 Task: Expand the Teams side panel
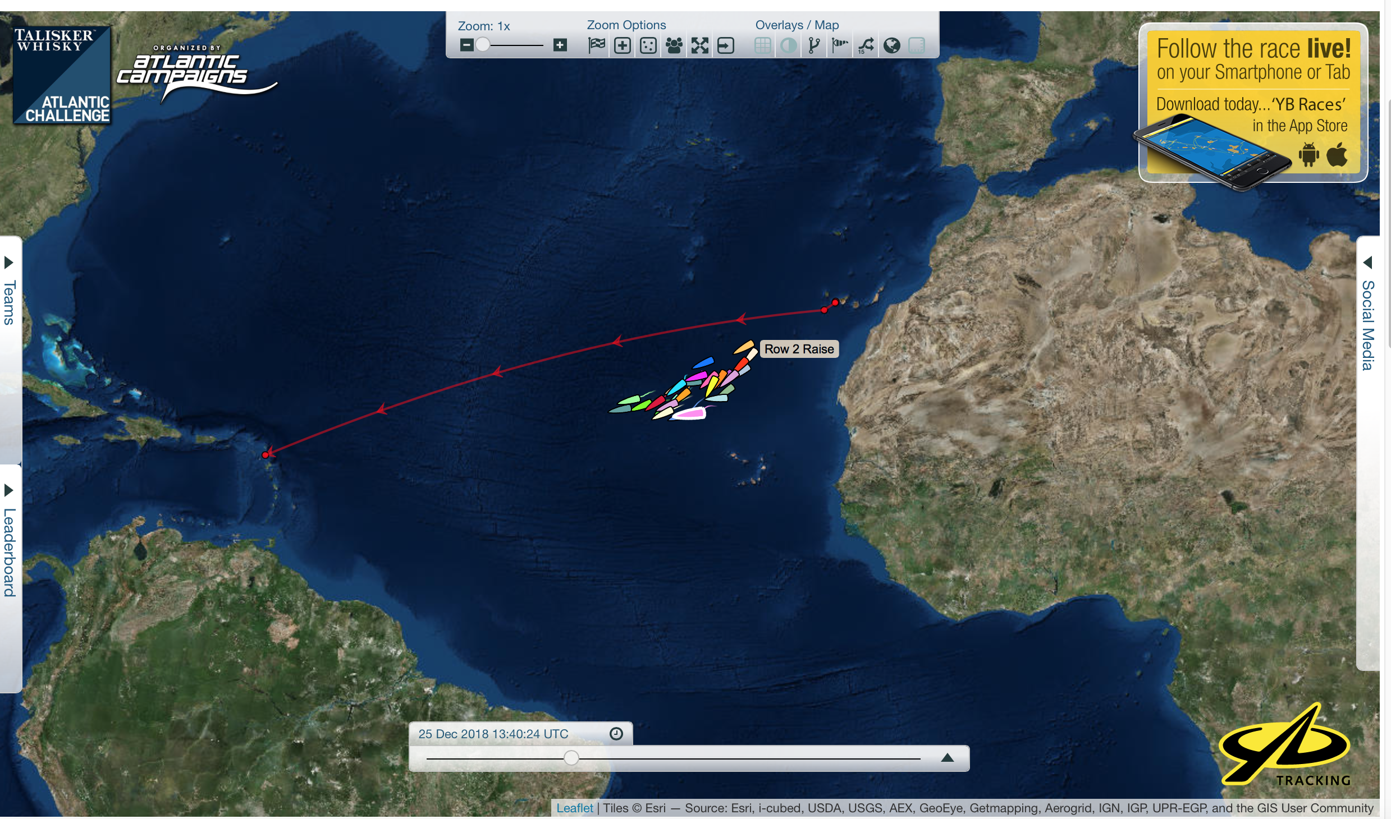pos(9,292)
